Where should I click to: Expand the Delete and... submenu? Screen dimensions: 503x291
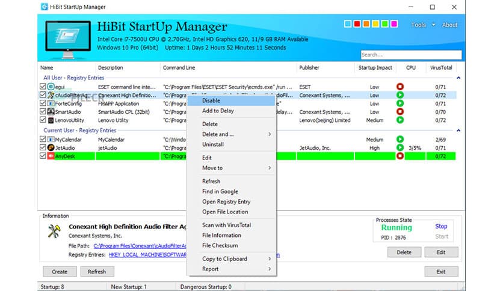click(x=231, y=134)
